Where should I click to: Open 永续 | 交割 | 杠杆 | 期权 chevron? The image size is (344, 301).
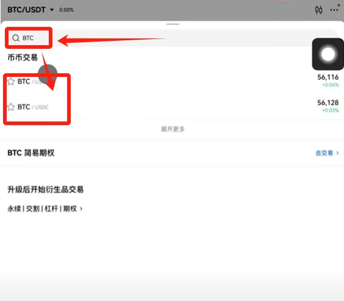pos(81,209)
